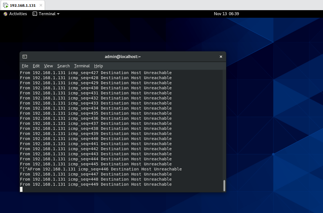Click the icmp_seq=442 output line
323x213 pixels.
[x=96, y=149]
